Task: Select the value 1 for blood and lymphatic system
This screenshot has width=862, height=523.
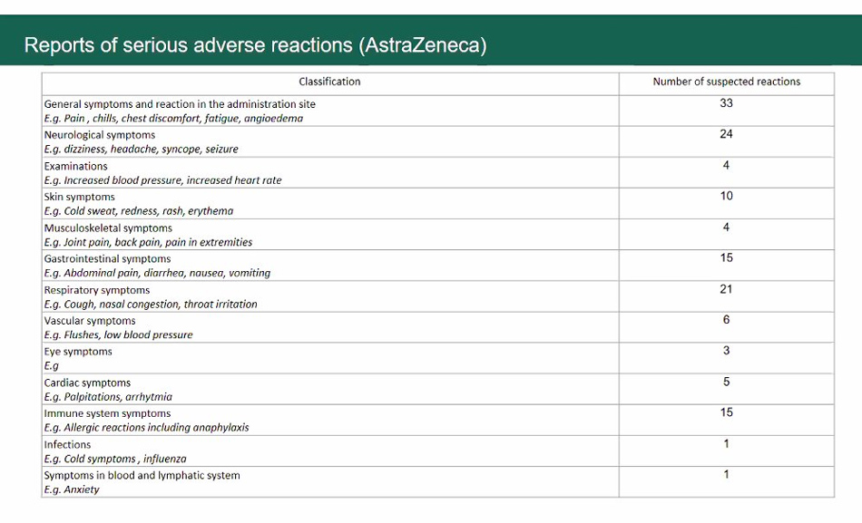Action: click(726, 475)
